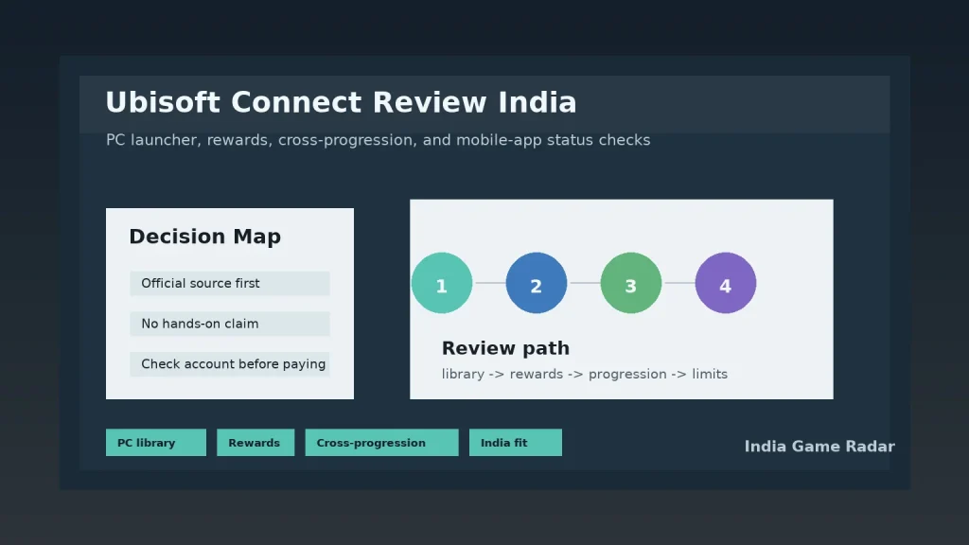Screen dimensions: 969x545
Task: Click the teal step 1 circle
Action: click(x=441, y=283)
